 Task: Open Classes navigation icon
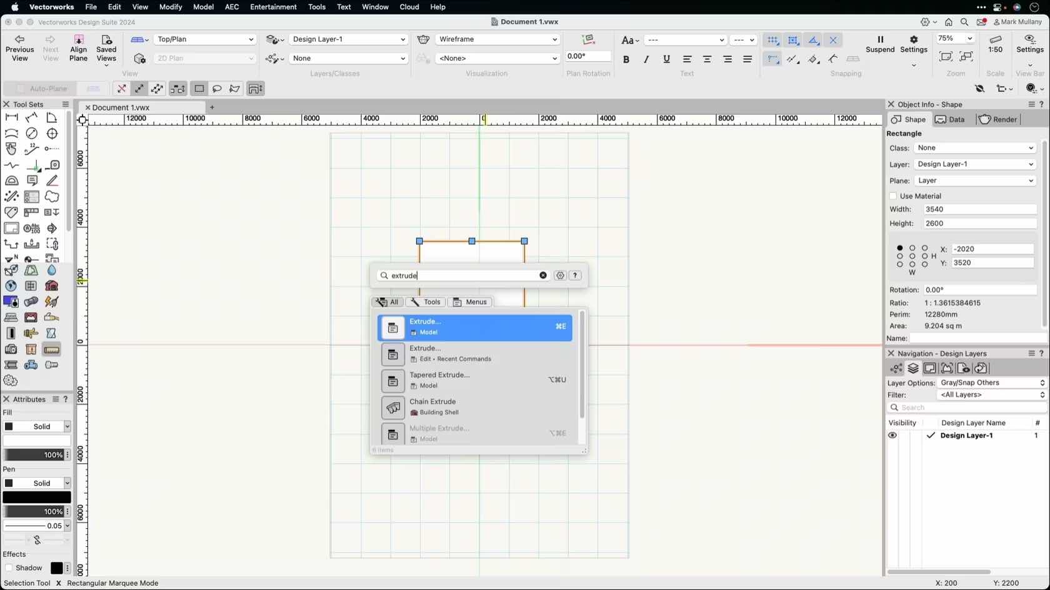[x=896, y=368]
